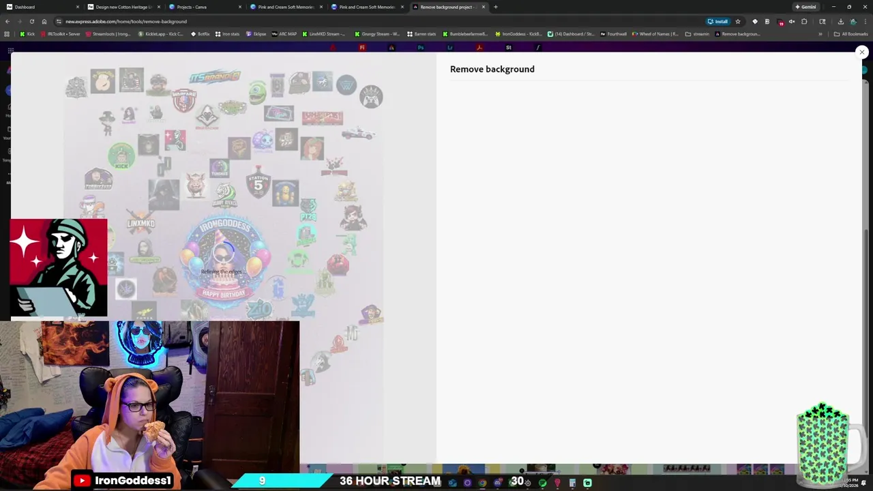Click the Install app button

[717, 21]
